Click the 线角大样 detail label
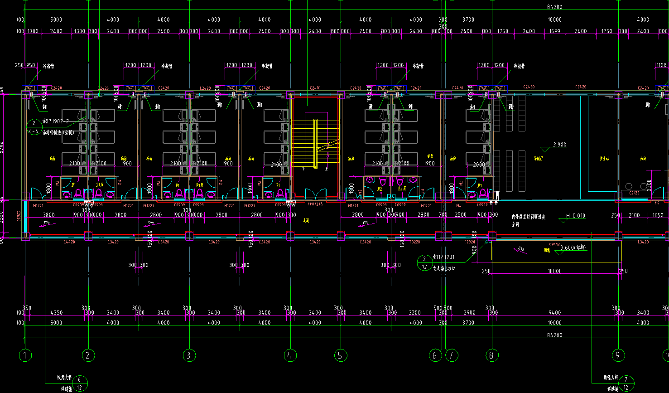This screenshot has height=393, width=669. (64, 377)
